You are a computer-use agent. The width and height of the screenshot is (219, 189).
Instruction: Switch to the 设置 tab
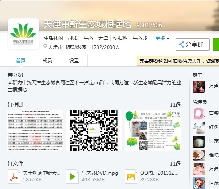tap(74, 61)
